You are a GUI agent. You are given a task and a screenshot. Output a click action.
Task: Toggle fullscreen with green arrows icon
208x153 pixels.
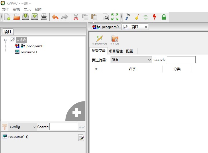(x=115, y=17)
